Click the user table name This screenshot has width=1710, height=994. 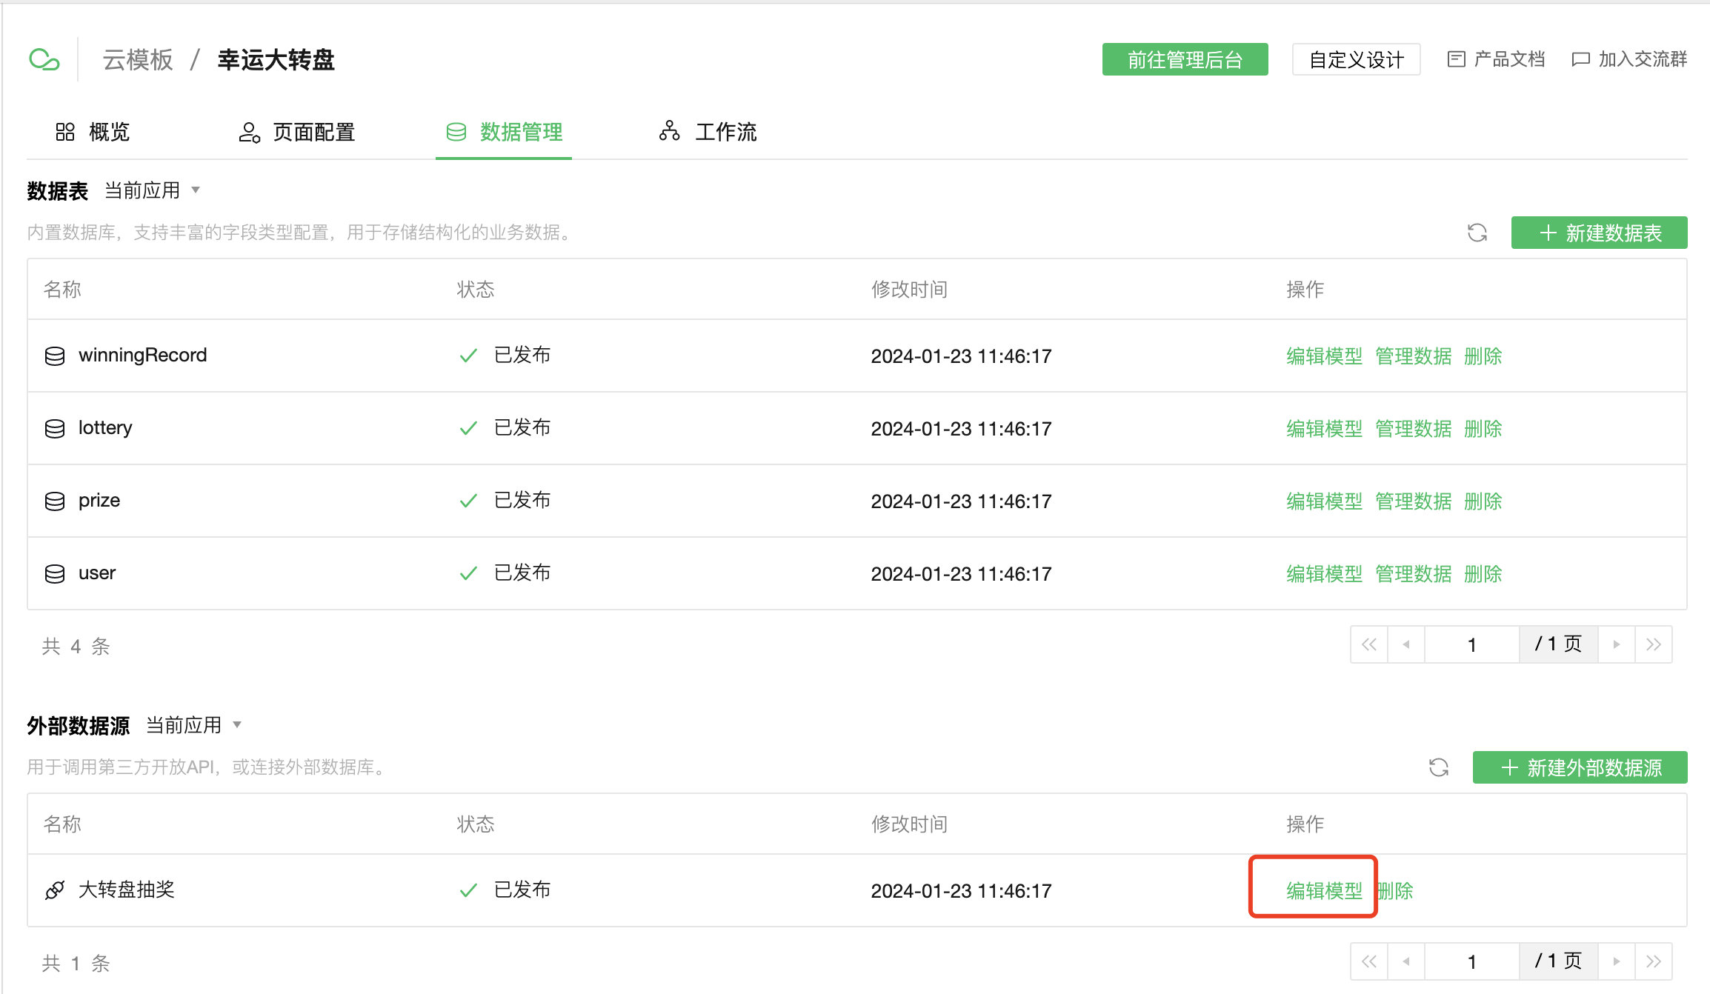[97, 573]
